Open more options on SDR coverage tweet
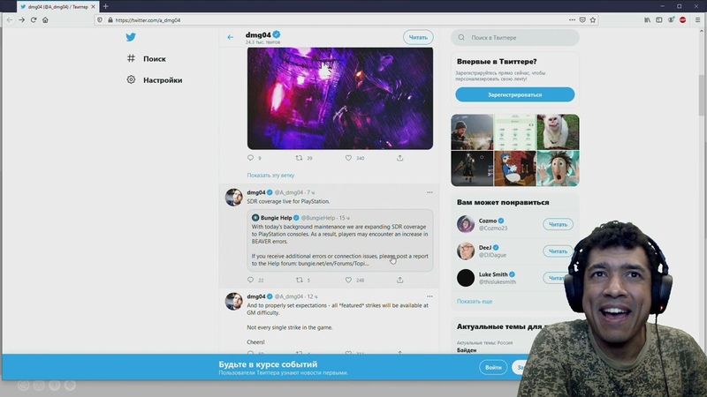Screen dimensions: 707x397 coord(430,192)
